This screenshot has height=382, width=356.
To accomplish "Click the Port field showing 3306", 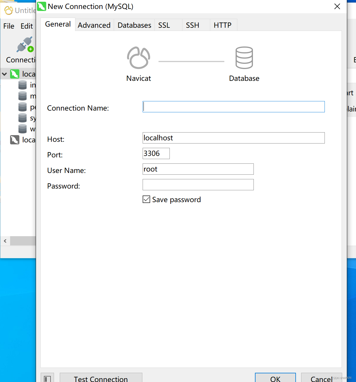I will click(156, 154).
